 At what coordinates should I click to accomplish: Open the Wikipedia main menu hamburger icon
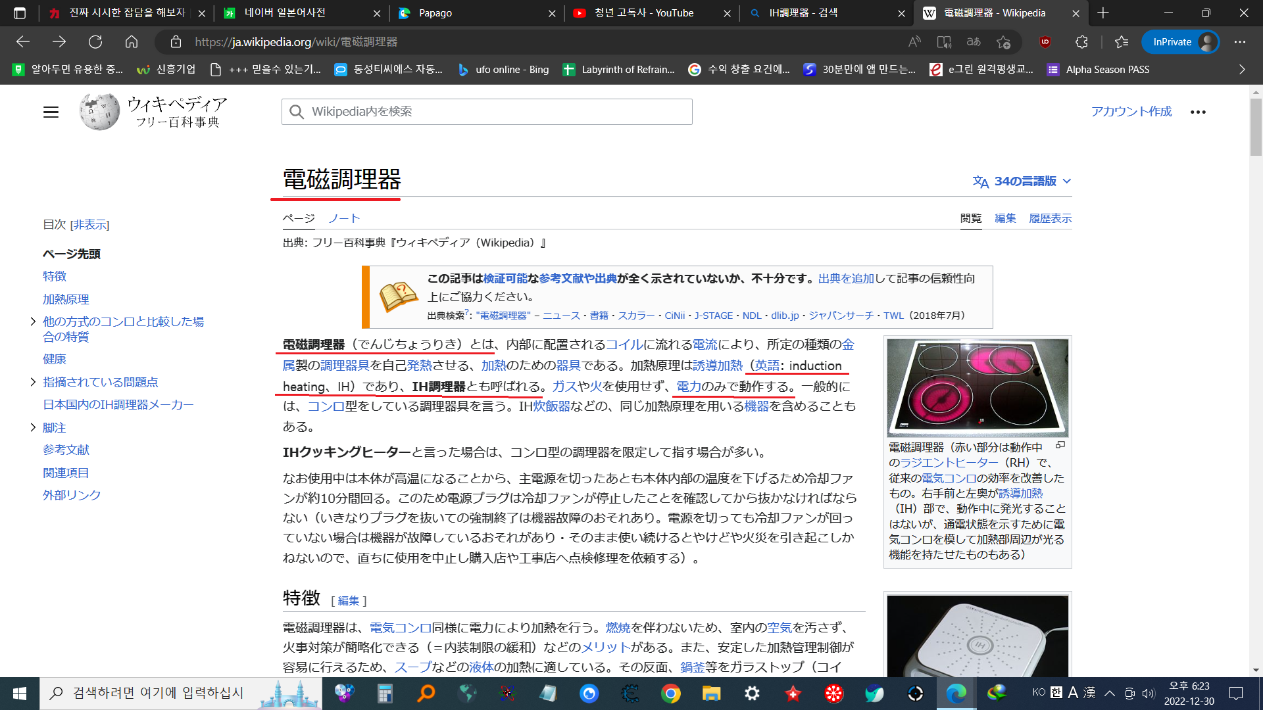(51, 112)
